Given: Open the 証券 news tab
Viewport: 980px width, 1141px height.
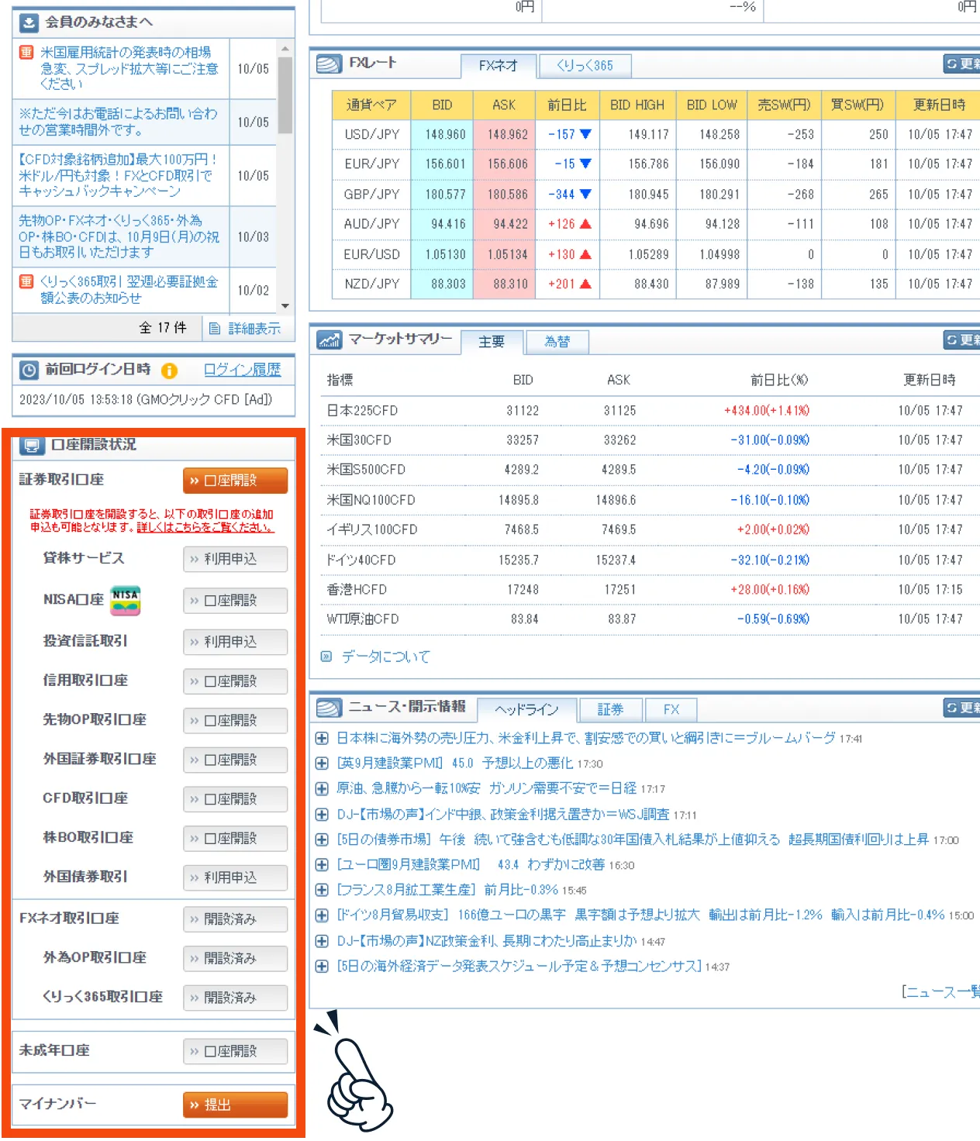Looking at the screenshot, I should point(610,709).
